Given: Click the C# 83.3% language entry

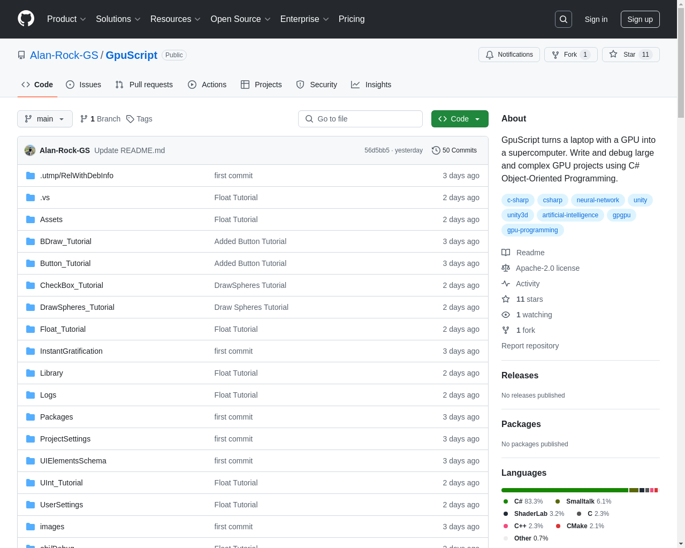Looking at the screenshot, I should point(523,501).
